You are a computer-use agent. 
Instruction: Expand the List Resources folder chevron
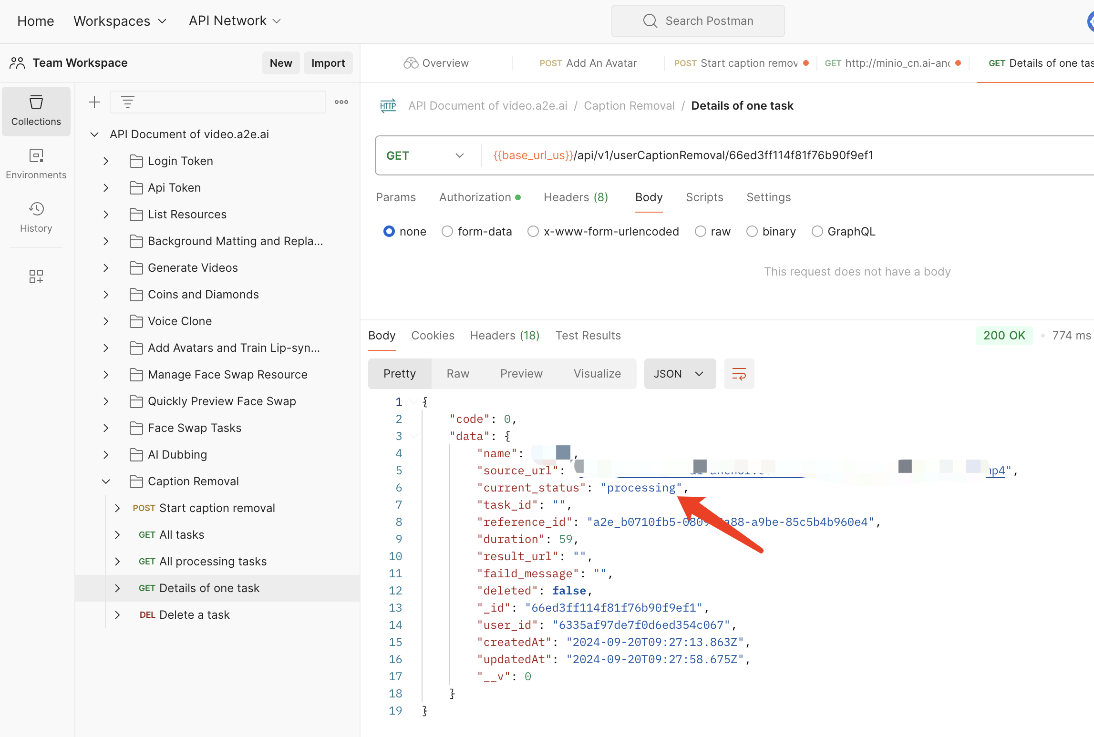106,215
